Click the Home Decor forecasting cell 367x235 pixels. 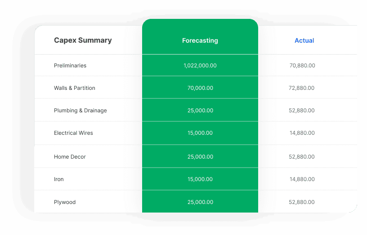click(200, 157)
